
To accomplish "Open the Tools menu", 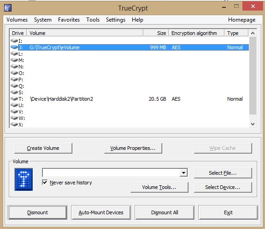I will (x=93, y=20).
